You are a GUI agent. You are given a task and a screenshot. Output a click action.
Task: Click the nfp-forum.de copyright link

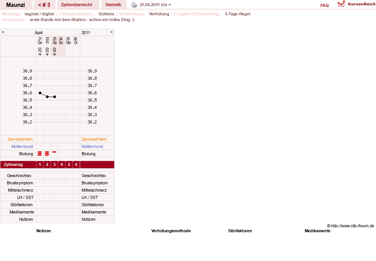[x=350, y=226]
